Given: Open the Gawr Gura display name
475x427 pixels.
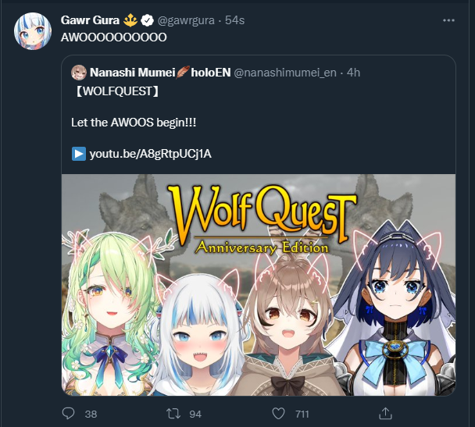Looking at the screenshot, I should coord(91,20).
